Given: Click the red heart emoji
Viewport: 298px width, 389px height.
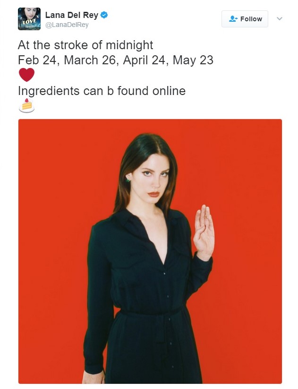Looking at the screenshot, I should [x=26, y=75].
